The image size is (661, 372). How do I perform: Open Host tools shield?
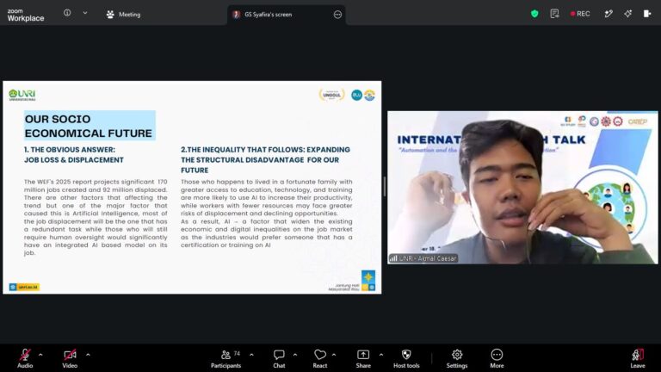click(406, 358)
